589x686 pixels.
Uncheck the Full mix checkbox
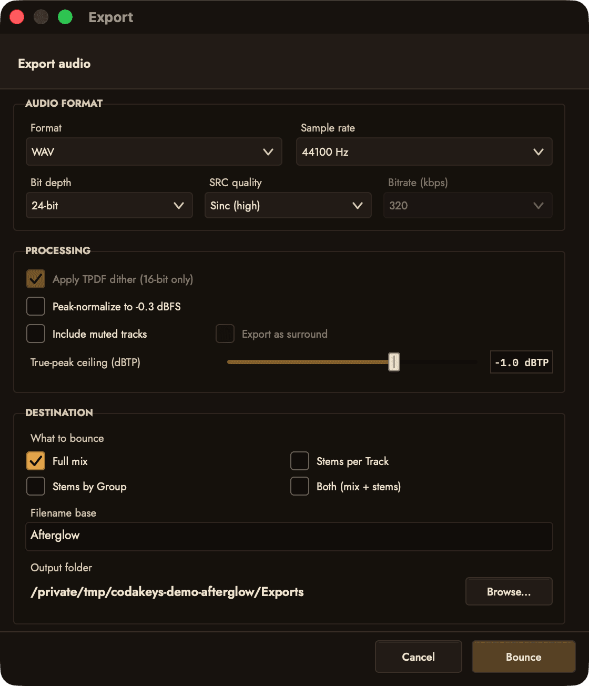[x=36, y=461]
